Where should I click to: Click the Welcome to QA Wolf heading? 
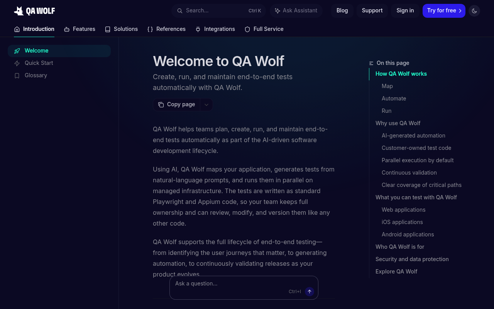218,61
